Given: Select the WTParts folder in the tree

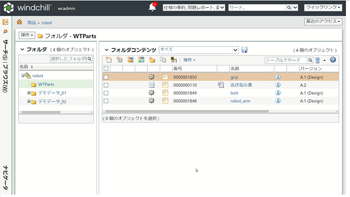Looking at the screenshot, I should [46, 84].
